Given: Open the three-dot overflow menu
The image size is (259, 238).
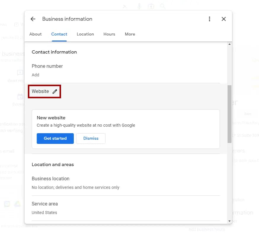Looking at the screenshot, I should point(210,19).
